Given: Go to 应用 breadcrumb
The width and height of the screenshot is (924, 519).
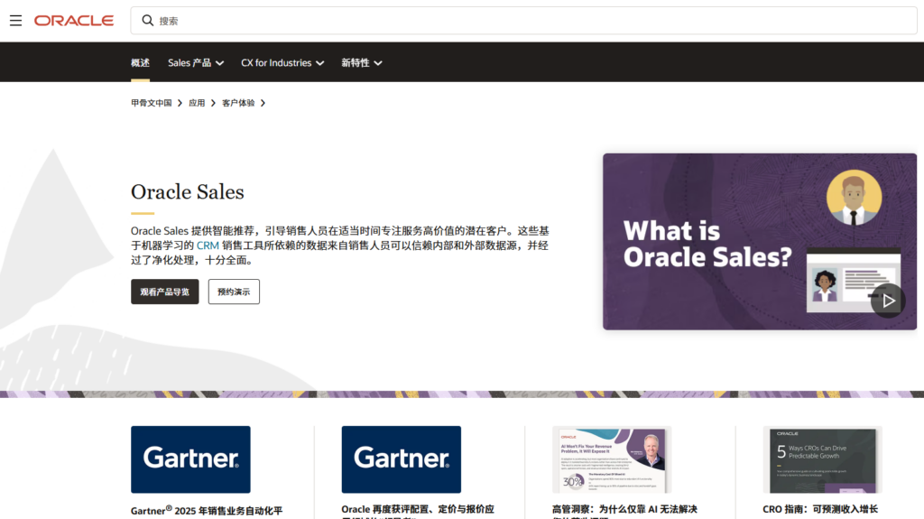Looking at the screenshot, I should [197, 103].
